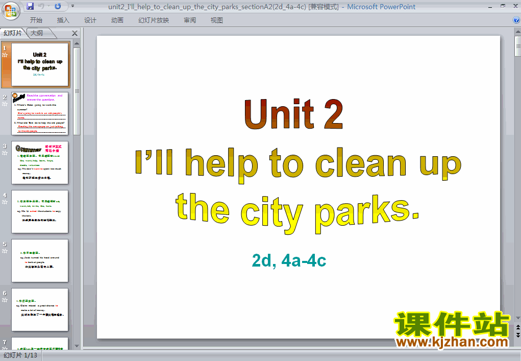
Task: Click the 幻灯片 1/13 status bar indicator
Action: [x=20, y=355]
